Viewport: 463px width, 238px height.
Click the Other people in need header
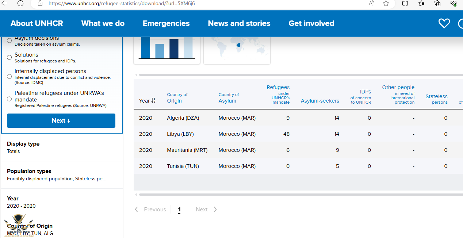pyautogui.click(x=398, y=95)
